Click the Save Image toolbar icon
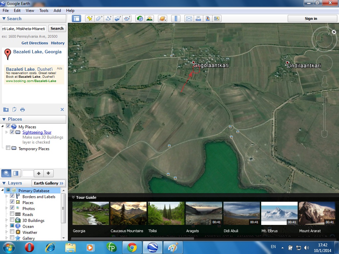The image size is (339, 254). pyautogui.click(x=208, y=19)
